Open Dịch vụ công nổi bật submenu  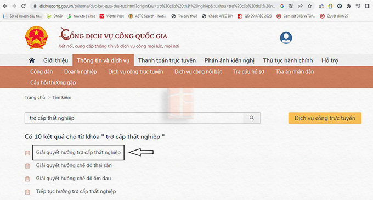[x=198, y=71]
